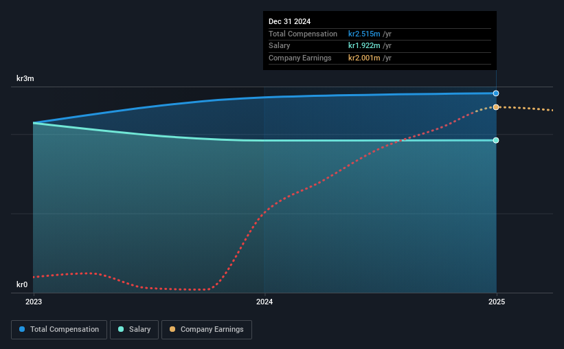Click the kr2.001m company earnings value
Image resolution: width=564 pixels, height=349 pixels.
coord(364,58)
